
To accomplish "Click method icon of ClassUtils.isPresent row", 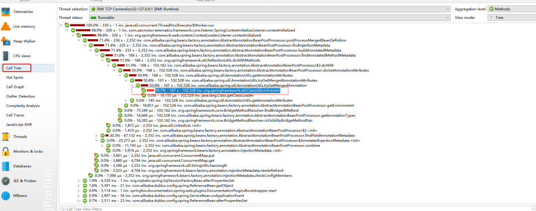I will pyautogui.click(x=143, y=91).
